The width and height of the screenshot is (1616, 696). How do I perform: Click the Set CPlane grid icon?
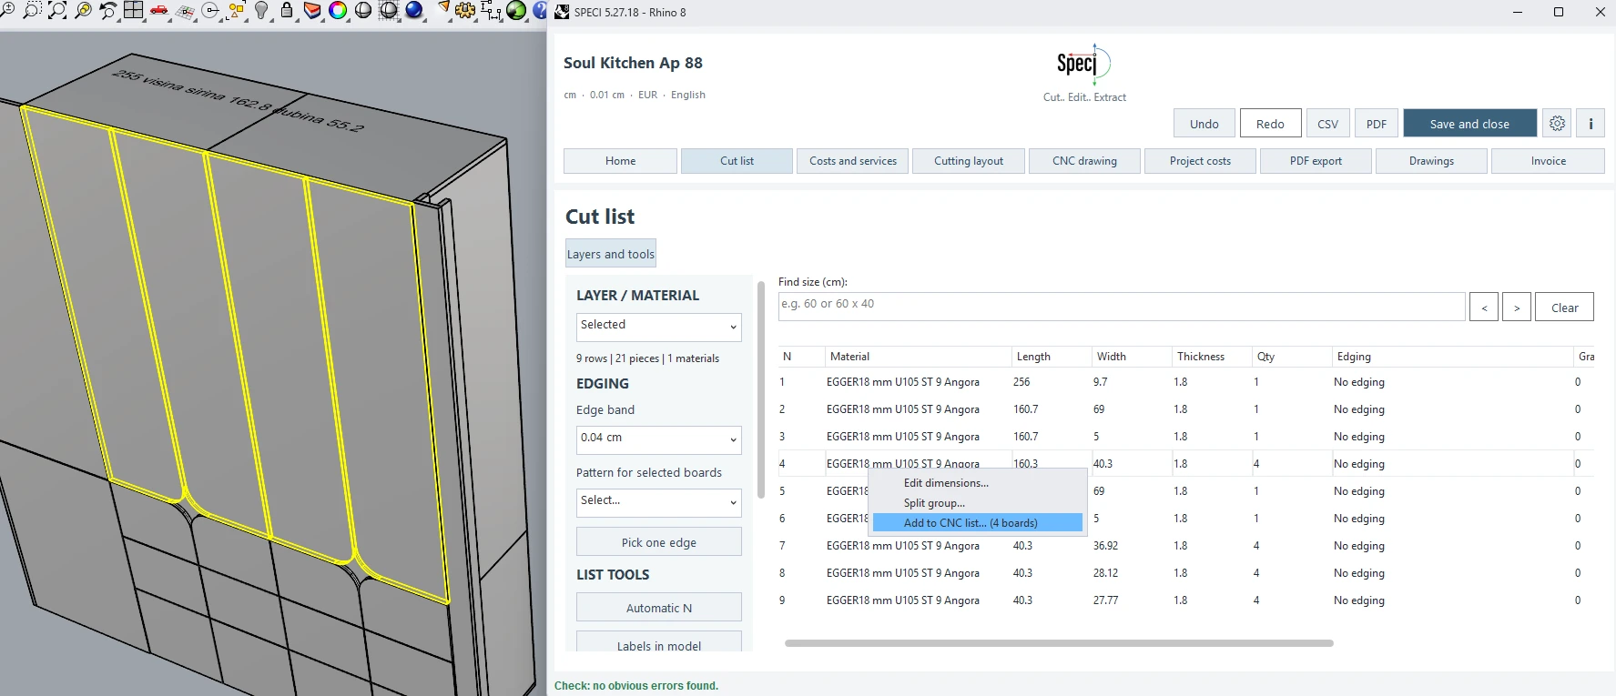185,10
